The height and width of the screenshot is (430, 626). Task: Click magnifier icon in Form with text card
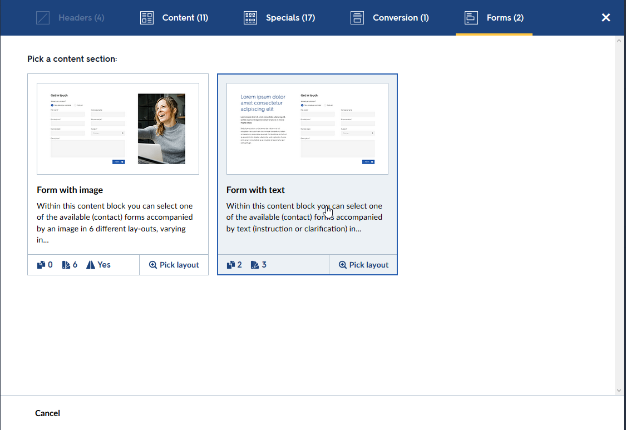342,265
